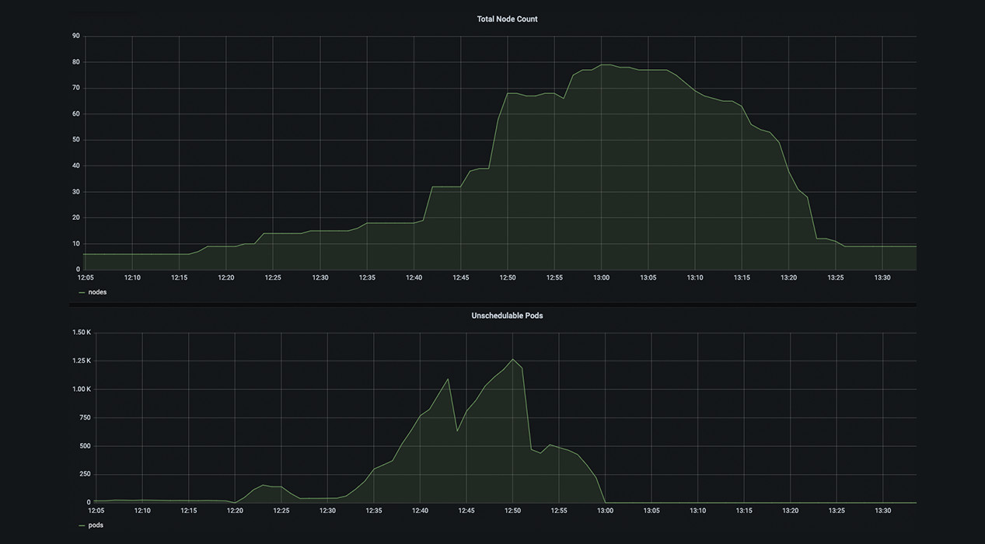Click 12:40 label on Unschedulable Pods time axis
Screen dimensions: 985x544
[420, 511]
